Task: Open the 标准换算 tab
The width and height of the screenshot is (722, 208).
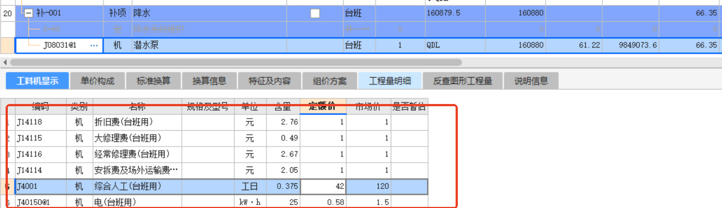Action: pyautogui.click(x=153, y=81)
